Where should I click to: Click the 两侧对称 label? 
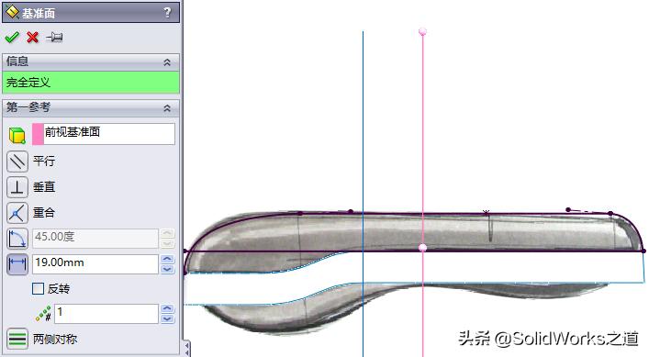pos(55,340)
